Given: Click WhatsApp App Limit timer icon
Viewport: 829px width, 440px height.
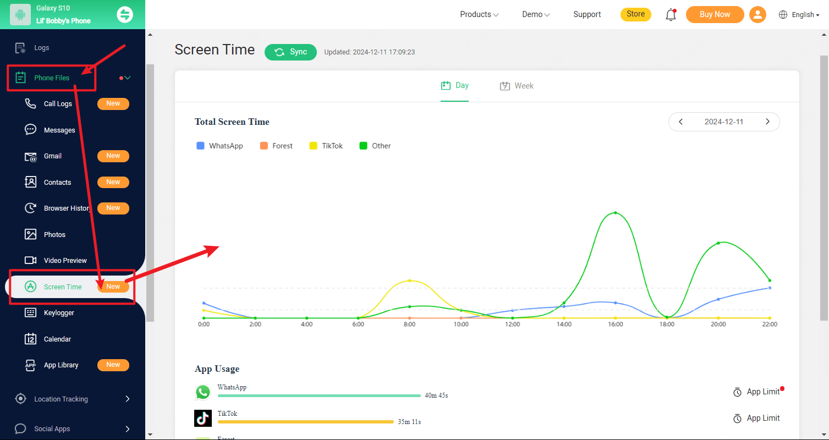Looking at the screenshot, I should tap(737, 392).
